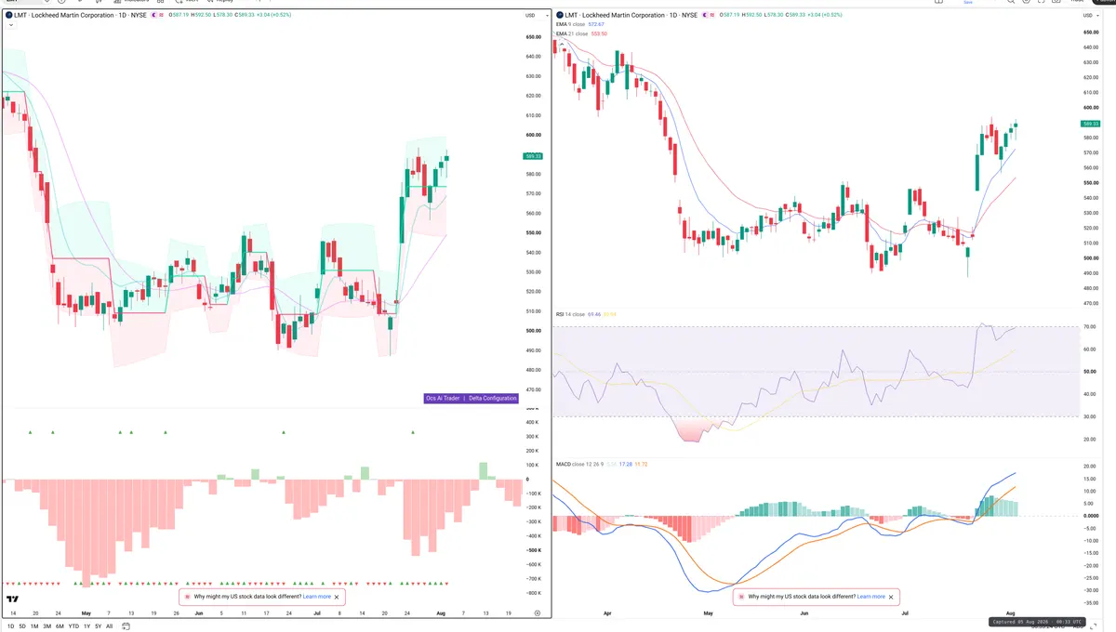Image resolution: width=1116 pixels, height=632 pixels.
Task: Click the EMA 9 close legend entry
Action: coord(572,24)
